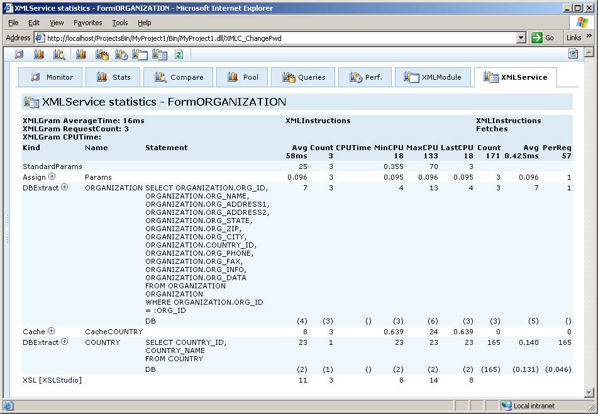
Task: Click the XMLModule toolbar icon
Action: [x=140, y=55]
